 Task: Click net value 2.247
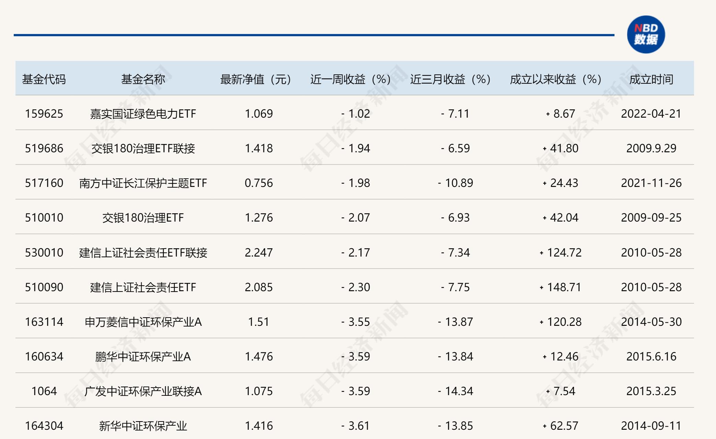pos(259,252)
